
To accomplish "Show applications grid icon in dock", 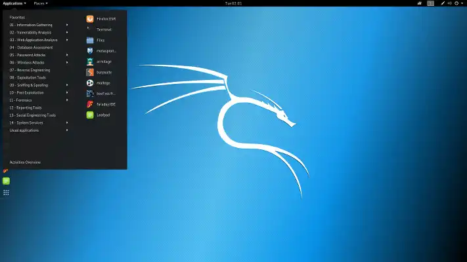I will click(6, 192).
